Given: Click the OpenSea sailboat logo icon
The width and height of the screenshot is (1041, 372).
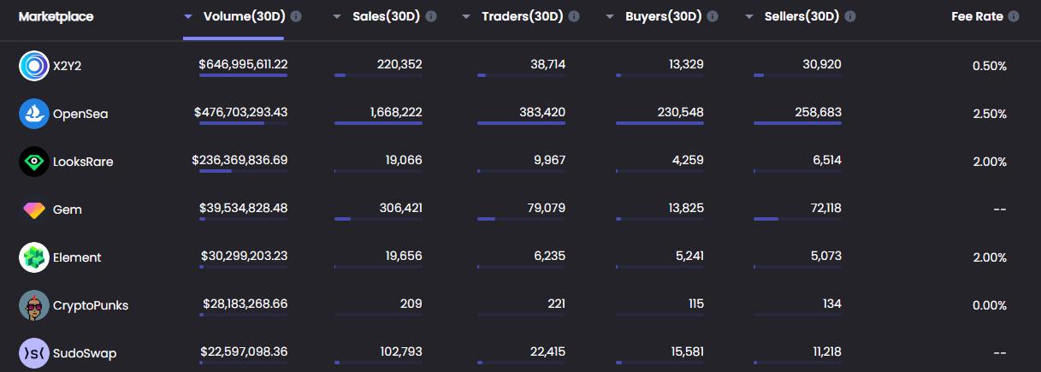Looking at the screenshot, I should coord(34,114).
